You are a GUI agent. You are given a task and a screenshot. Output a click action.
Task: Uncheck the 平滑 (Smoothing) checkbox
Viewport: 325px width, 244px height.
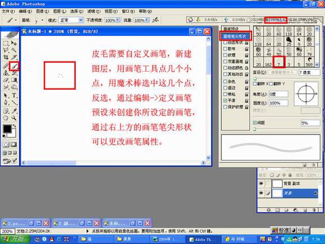pyautogui.click(x=225, y=100)
